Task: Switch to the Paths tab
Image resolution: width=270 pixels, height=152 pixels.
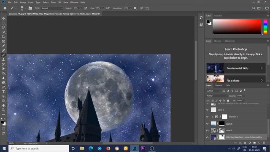Action: point(228,85)
